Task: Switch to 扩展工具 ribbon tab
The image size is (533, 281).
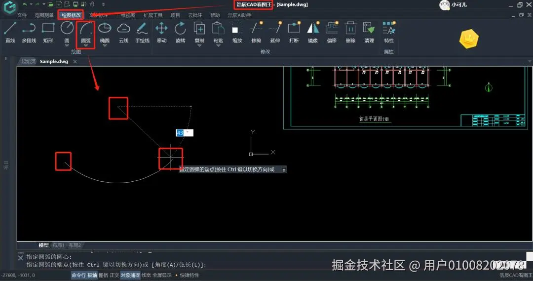Action: (152, 15)
